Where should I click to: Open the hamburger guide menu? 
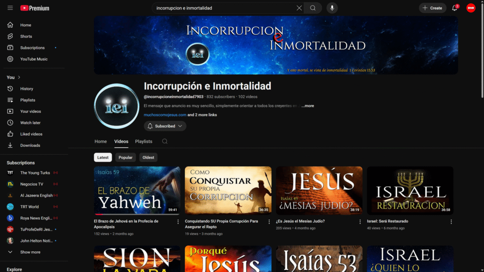pos(10,8)
